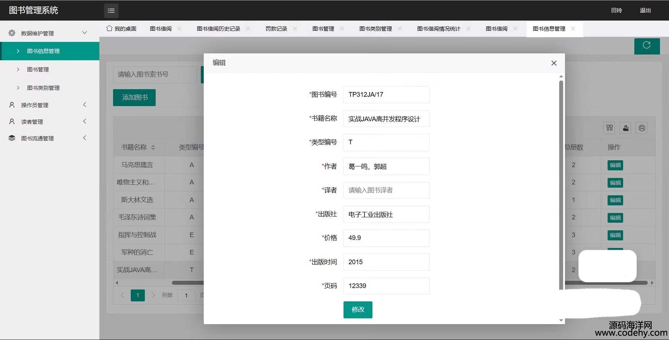Close the 编辑 dialog with X
Screen dimensions: 669x340
[553, 63]
